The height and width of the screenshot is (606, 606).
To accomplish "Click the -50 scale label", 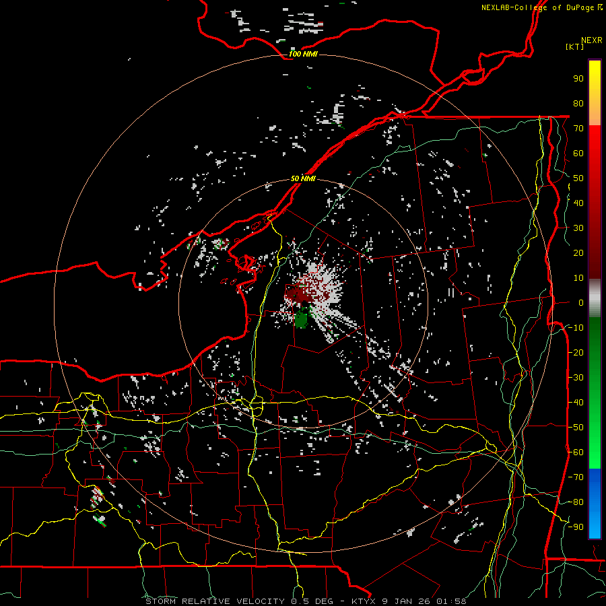I will [x=576, y=428].
